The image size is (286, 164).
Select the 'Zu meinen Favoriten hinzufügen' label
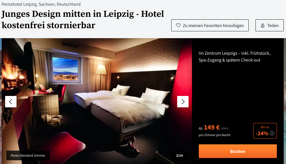pos(213,26)
